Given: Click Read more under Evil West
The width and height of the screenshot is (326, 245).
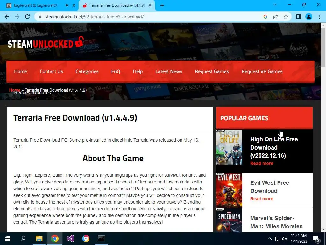Looking at the screenshot, I should (262, 199).
